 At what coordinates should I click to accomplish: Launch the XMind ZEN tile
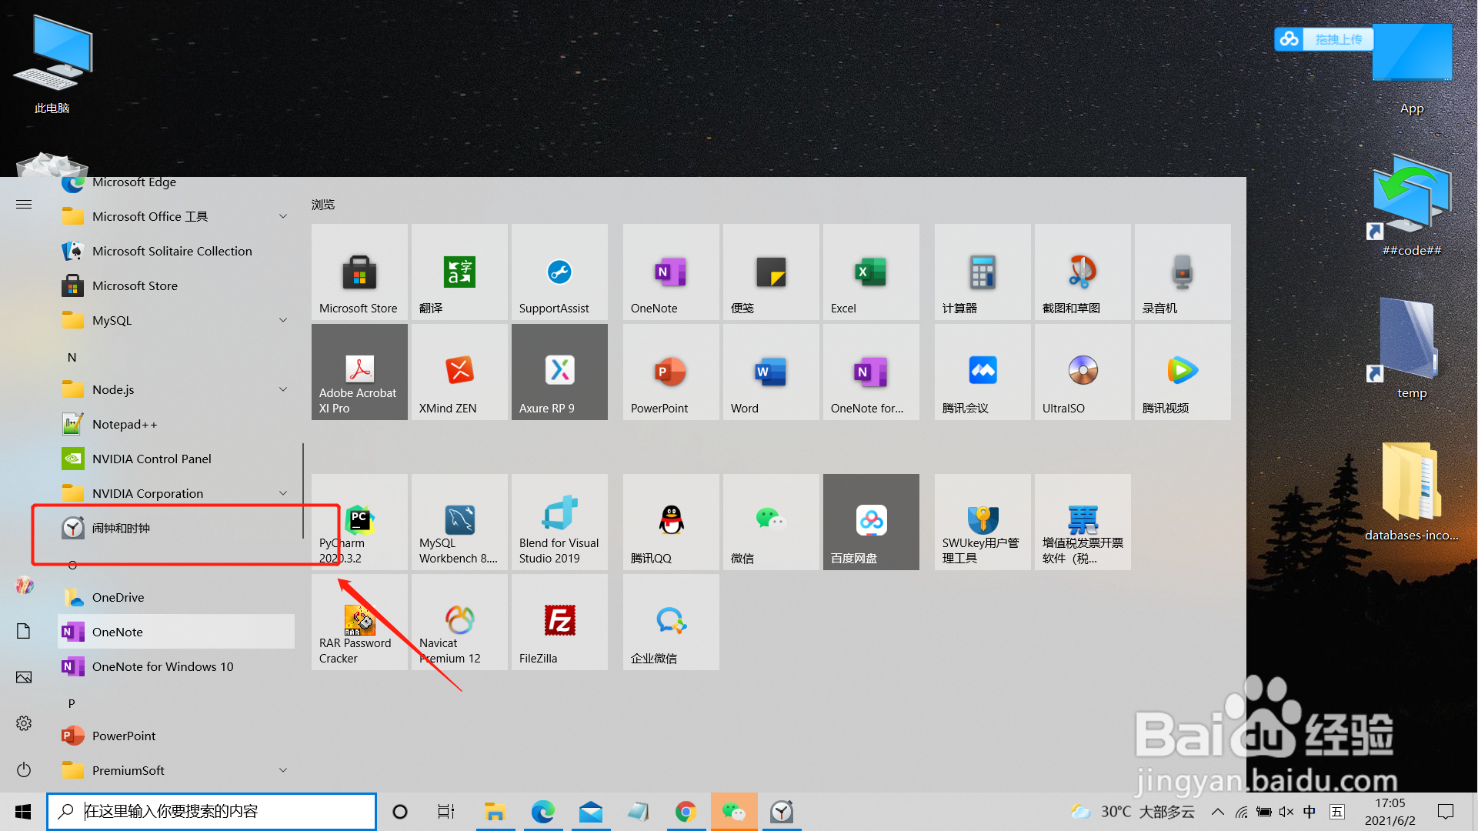pos(459,372)
